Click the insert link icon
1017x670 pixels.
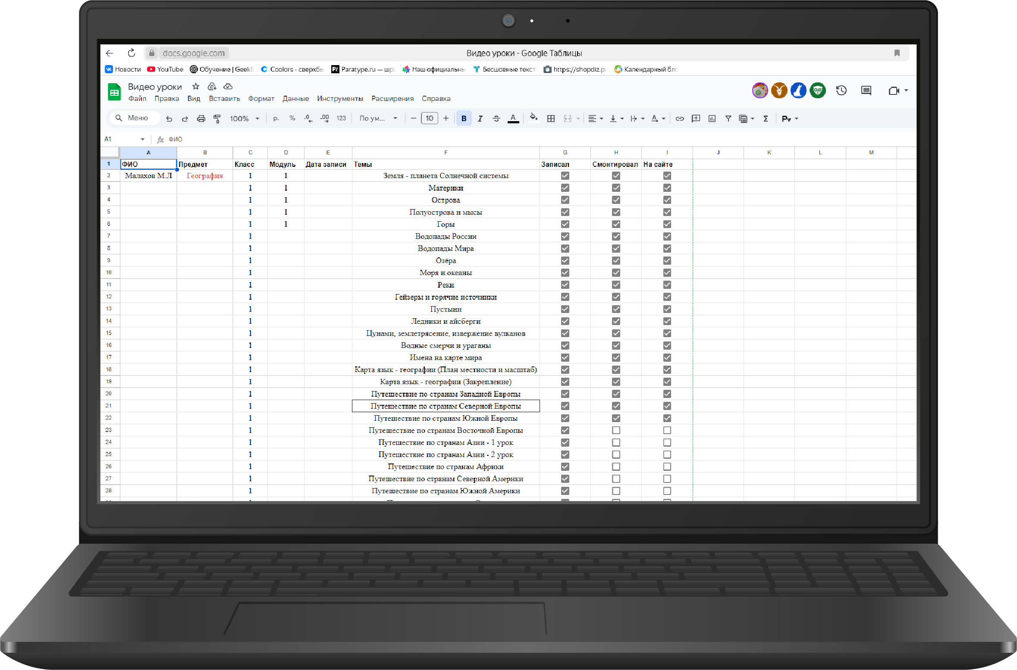(x=680, y=119)
